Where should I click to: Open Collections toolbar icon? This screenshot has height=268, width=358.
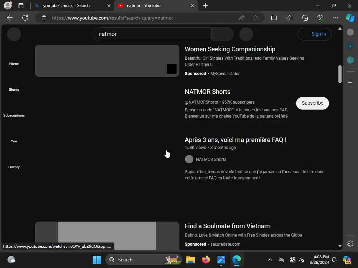(305, 18)
